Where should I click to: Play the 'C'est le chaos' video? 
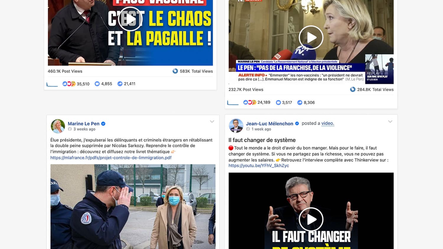pos(130,19)
